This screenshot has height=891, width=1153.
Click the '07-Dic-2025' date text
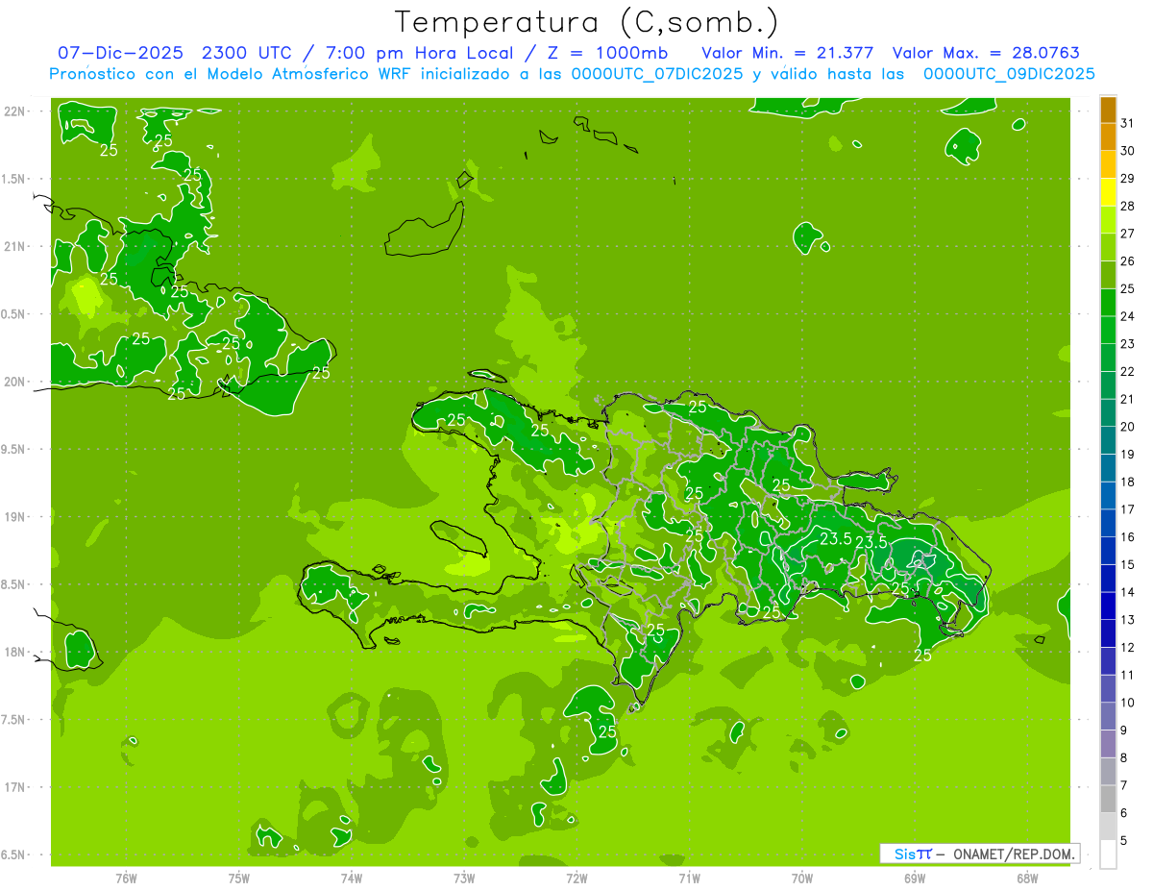pyautogui.click(x=122, y=53)
